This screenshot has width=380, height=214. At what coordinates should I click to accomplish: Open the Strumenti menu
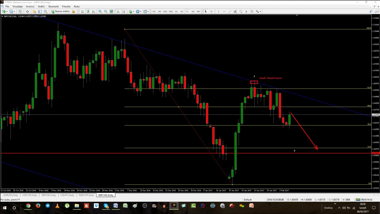point(53,6)
